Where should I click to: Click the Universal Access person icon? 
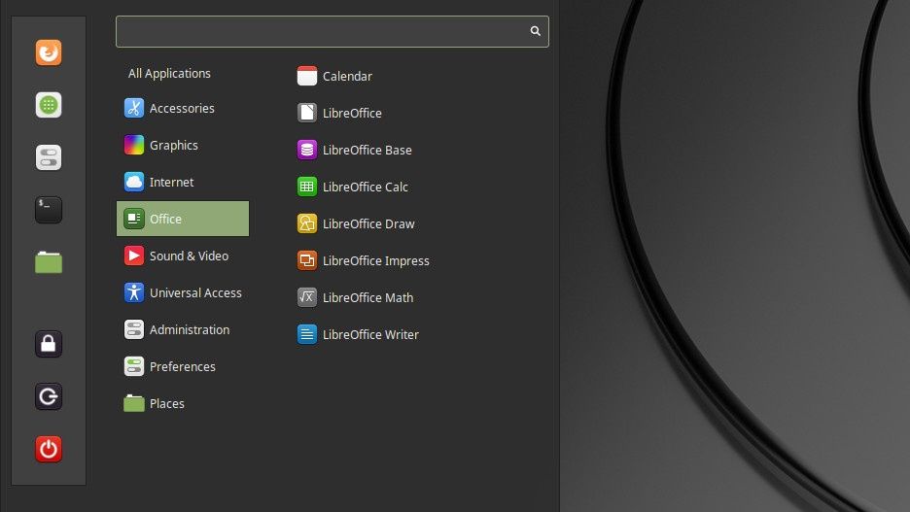point(134,292)
